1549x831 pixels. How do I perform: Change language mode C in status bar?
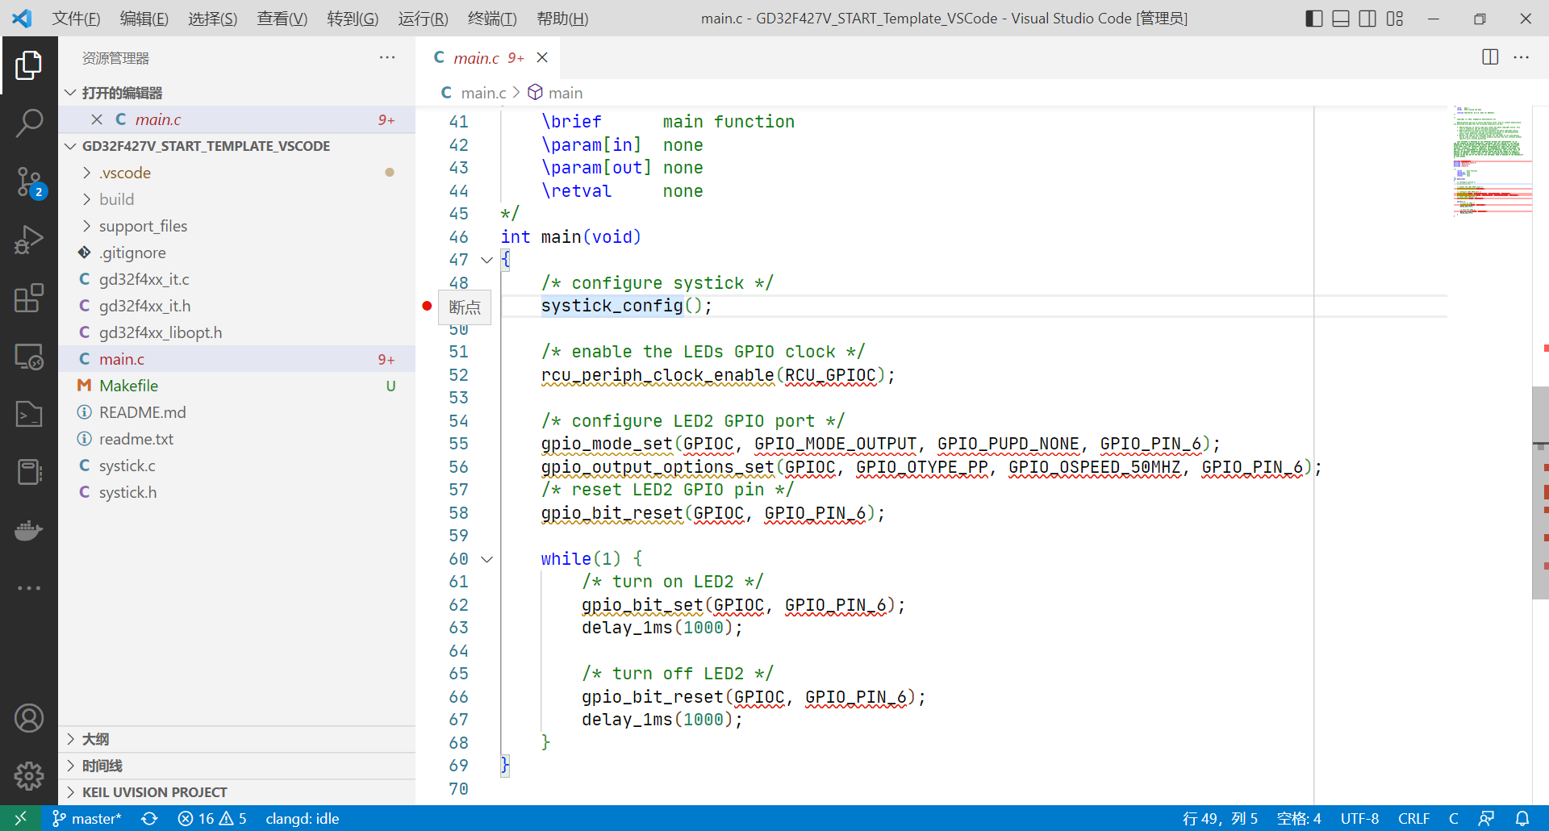(1453, 818)
